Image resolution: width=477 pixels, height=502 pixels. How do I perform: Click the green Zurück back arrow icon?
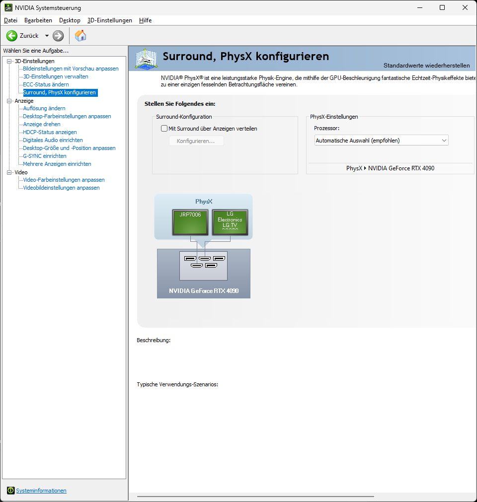[12, 36]
